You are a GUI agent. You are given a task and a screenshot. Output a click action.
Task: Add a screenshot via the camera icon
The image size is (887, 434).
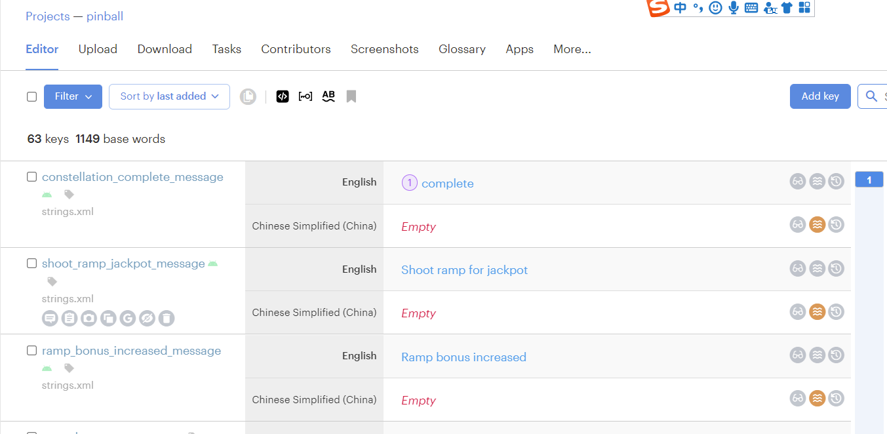click(89, 318)
